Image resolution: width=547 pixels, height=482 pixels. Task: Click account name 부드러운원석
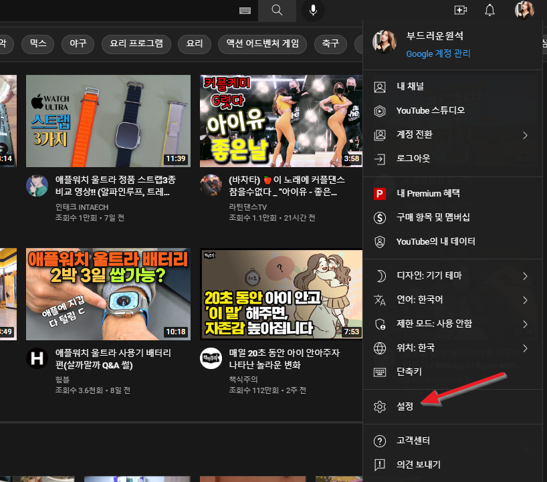[435, 35]
